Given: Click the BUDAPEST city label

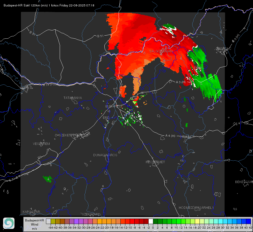Looking at the screenshot, I should 114,106.
